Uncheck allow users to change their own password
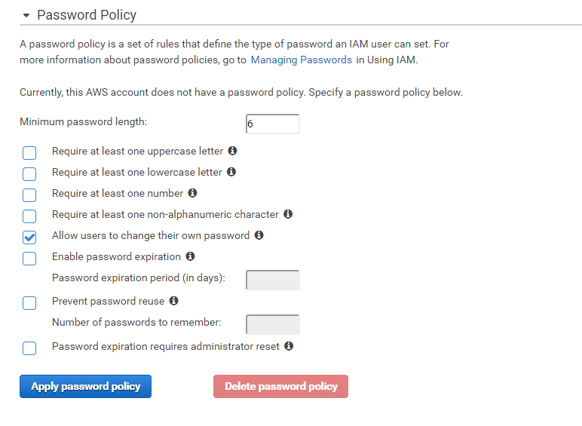The height and width of the screenshot is (426, 582). coord(29,238)
